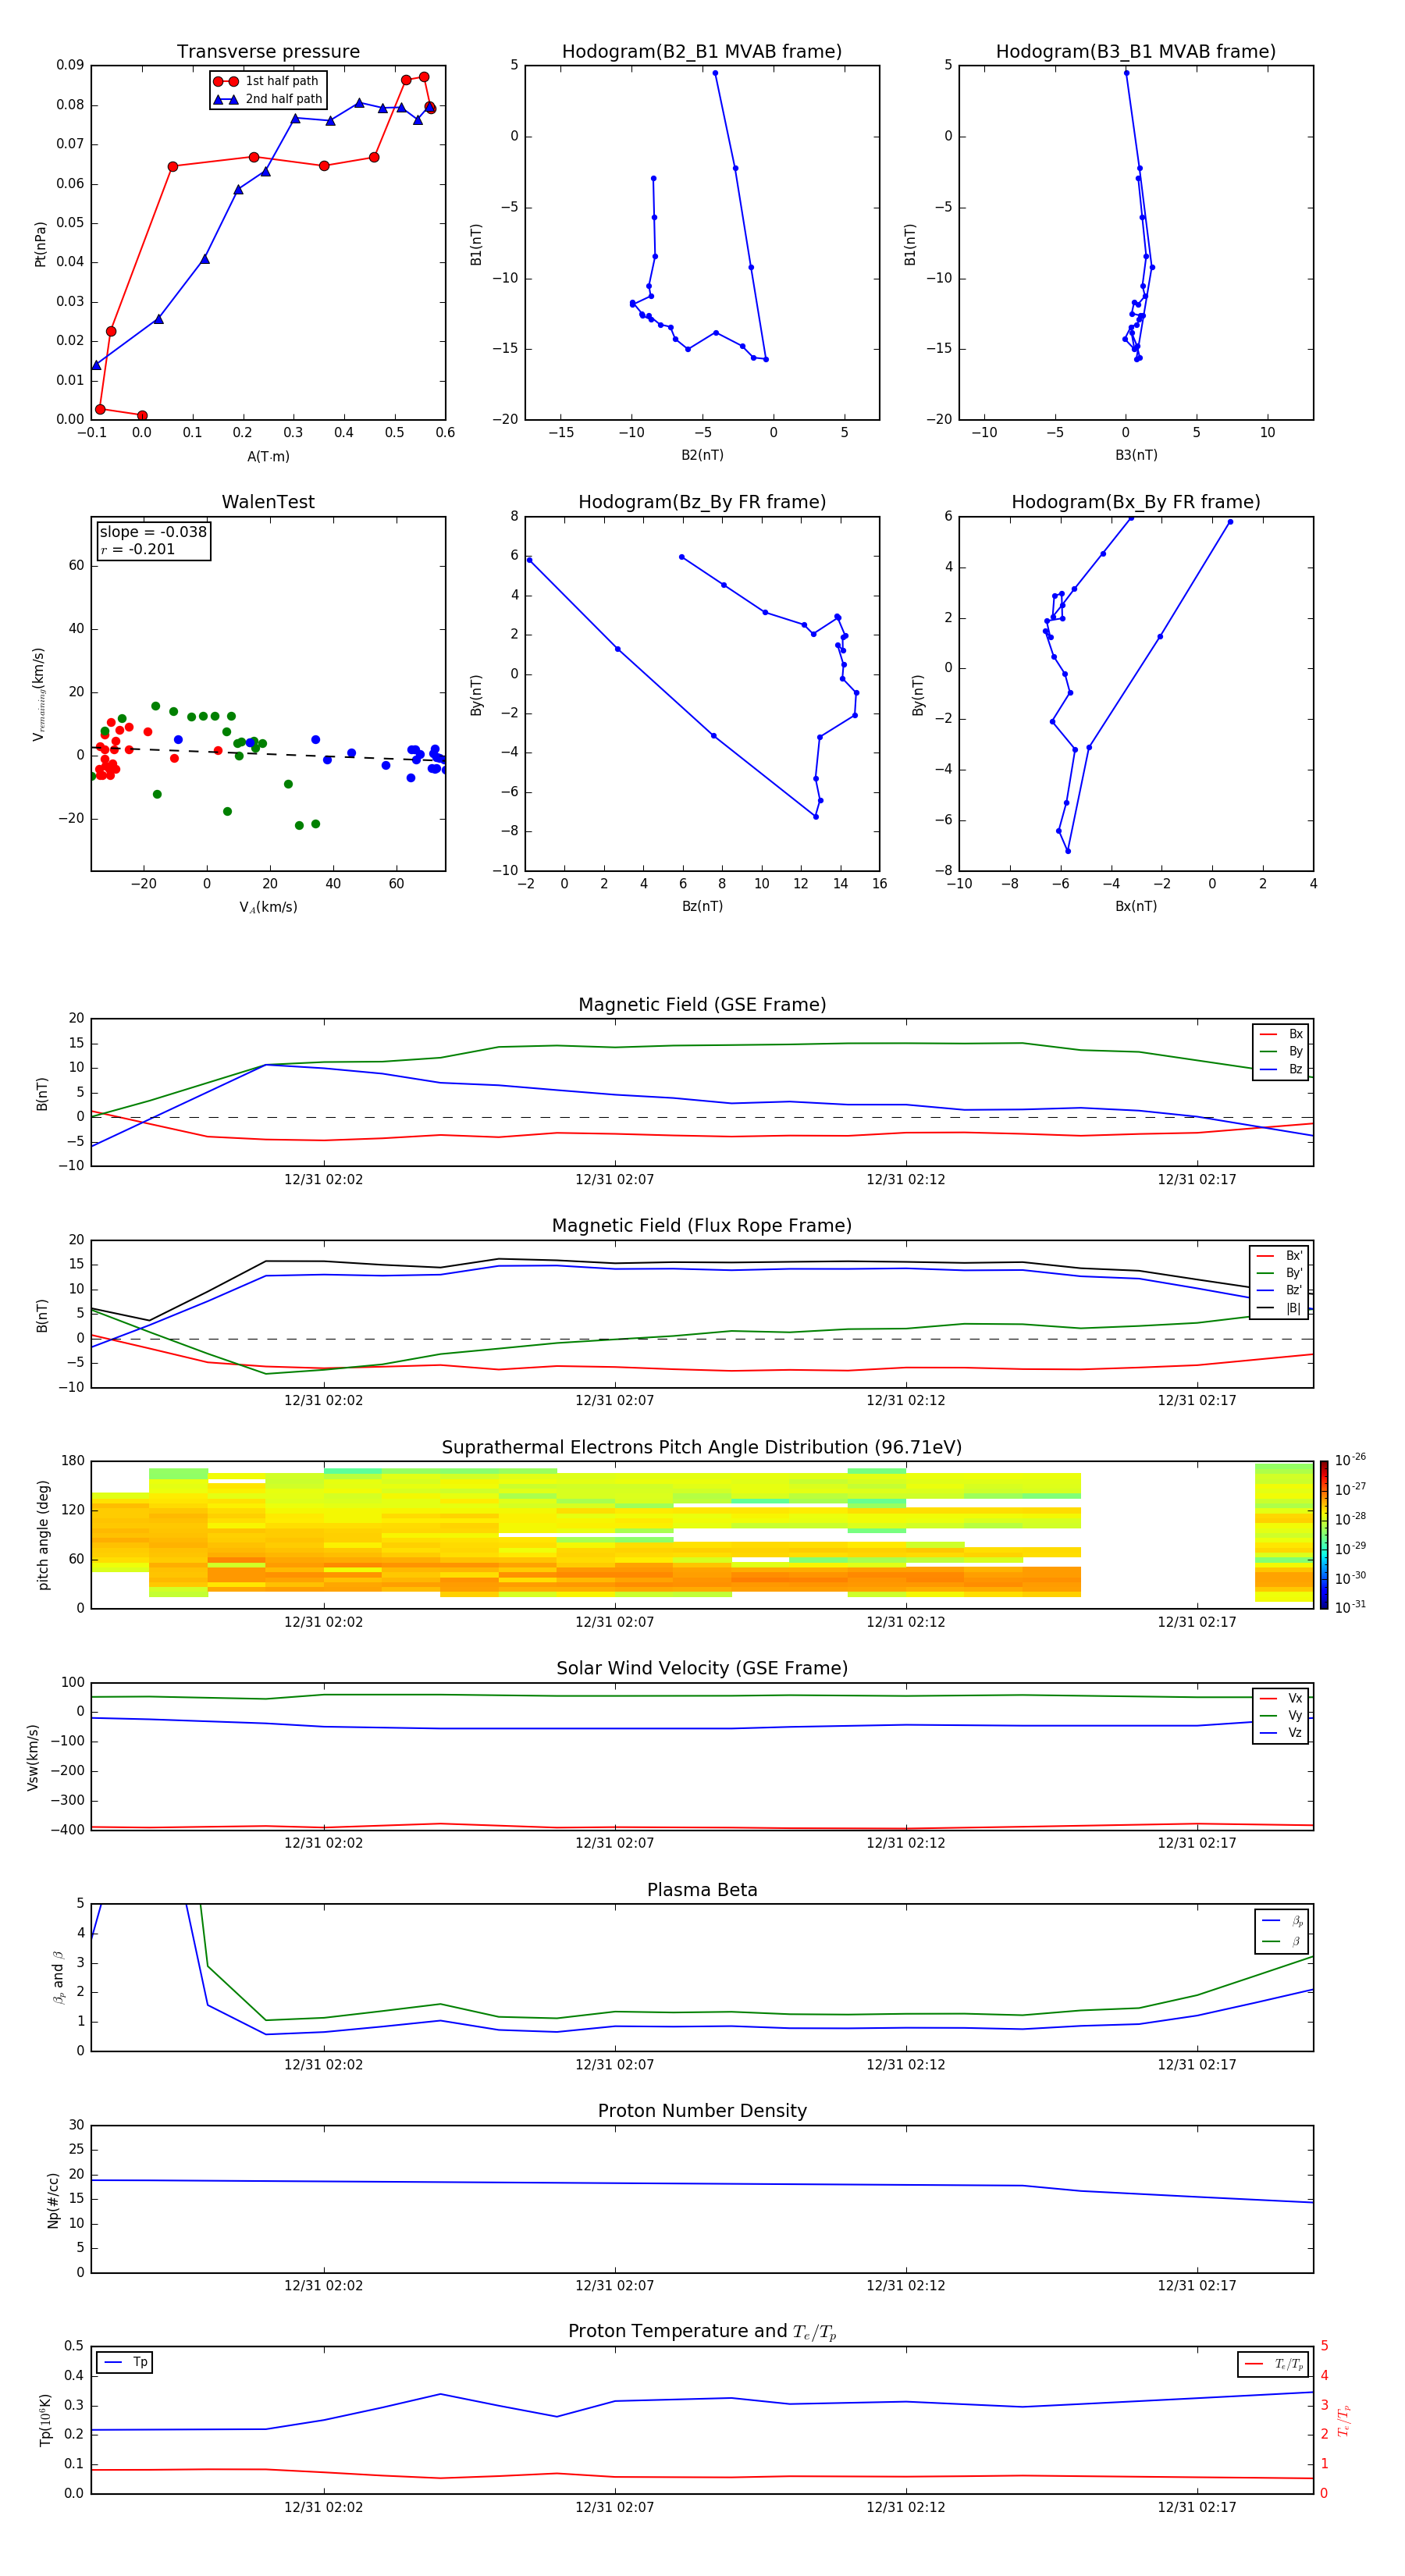
Task: Click the pitch angle color scale bar
Action: [x=1324, y=1535]
